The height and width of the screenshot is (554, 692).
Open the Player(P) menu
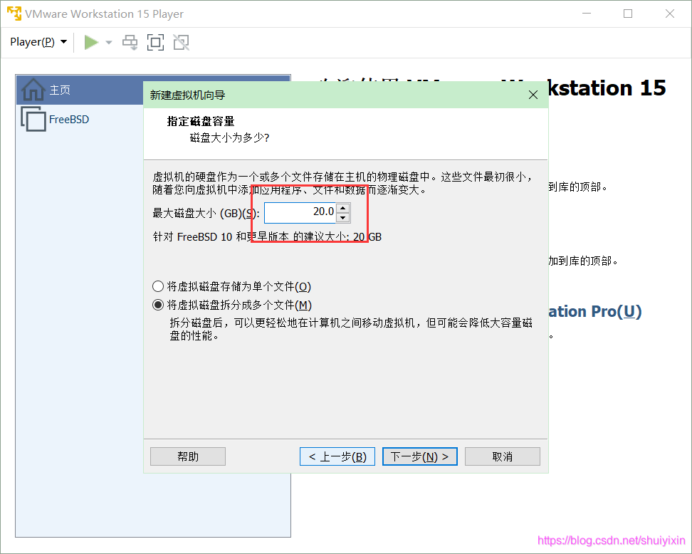click(x=38, y=42)
